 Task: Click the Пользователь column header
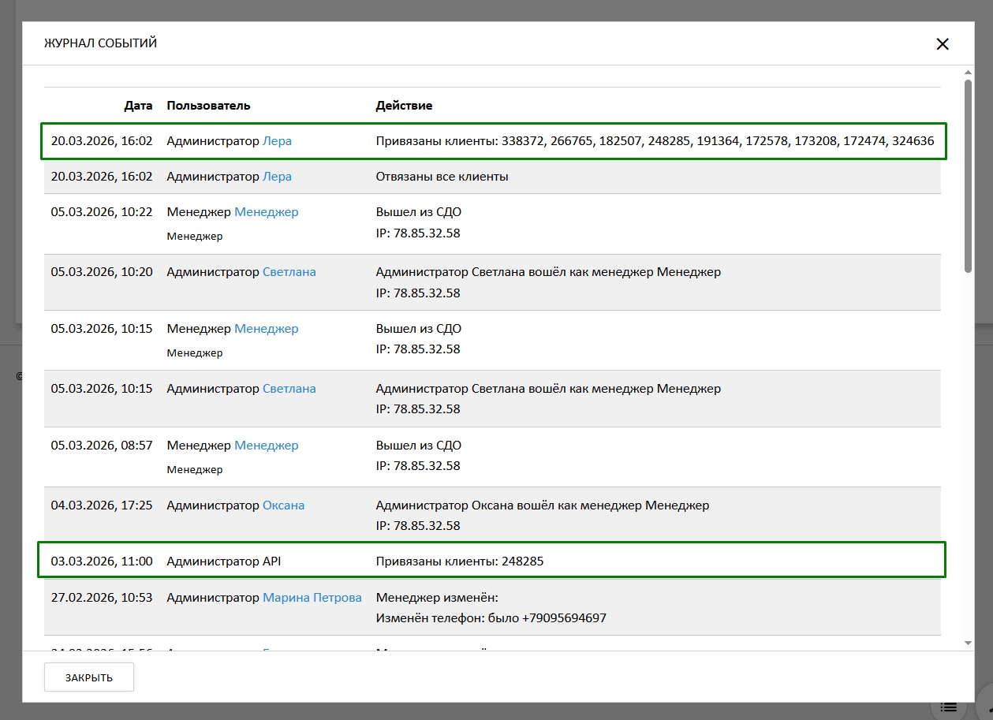(x=208, y=106)
